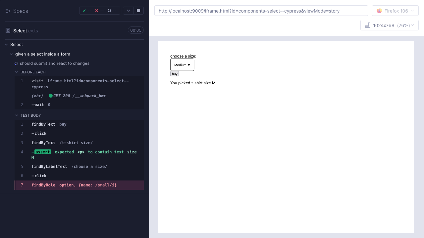Open the Firefox 106 browser dropdown
424x238 pixels.
pos(395,11)
